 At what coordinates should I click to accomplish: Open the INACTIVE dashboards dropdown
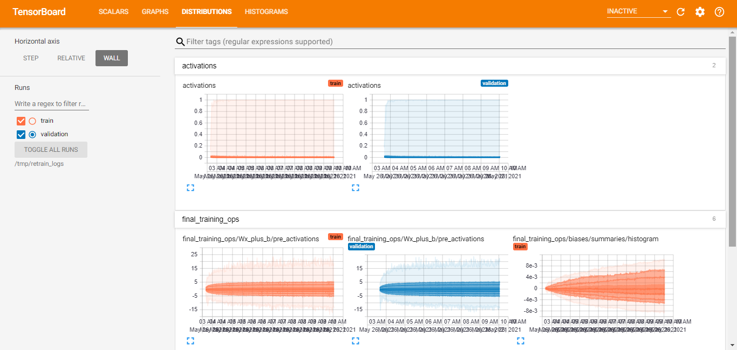pos(638,11)
